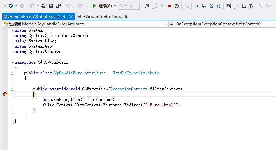
Task: Click the lock icon on MyHandleErrorAttribute.cs tab
Action: (x=58, y=17)
